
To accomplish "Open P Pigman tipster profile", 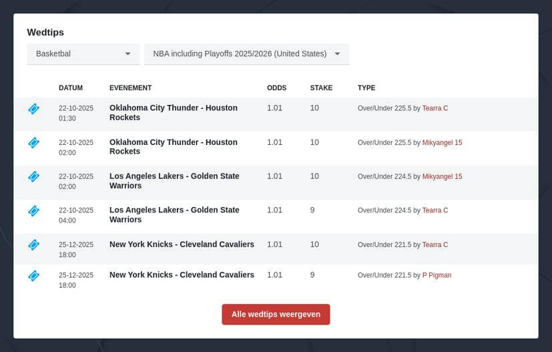I will [437, 275].
